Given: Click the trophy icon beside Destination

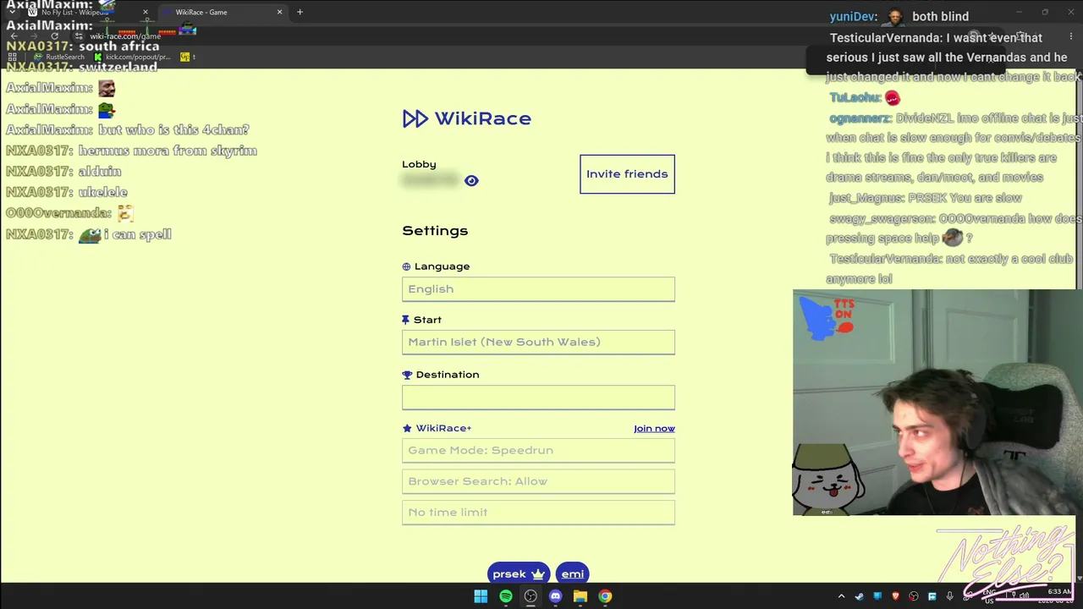Looking at the screenshot, I should click(407, 375).
